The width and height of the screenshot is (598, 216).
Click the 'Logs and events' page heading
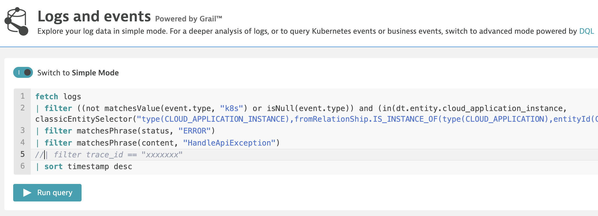pyautogui.click(x=94, y=16)
